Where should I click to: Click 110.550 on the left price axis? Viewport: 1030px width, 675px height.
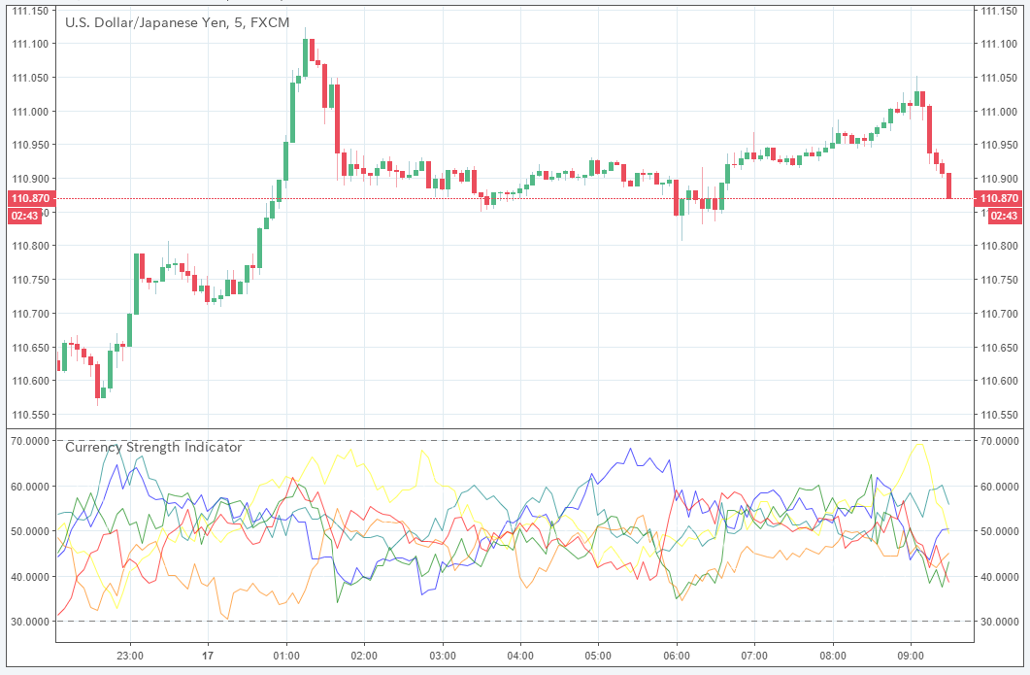[30, 415]
